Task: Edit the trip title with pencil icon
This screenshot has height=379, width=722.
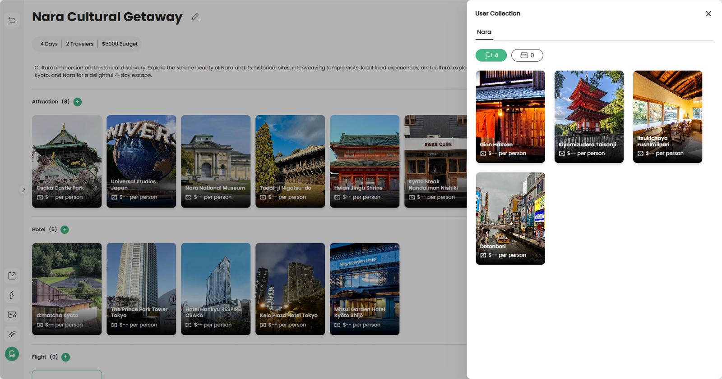Action: point(195,18)
